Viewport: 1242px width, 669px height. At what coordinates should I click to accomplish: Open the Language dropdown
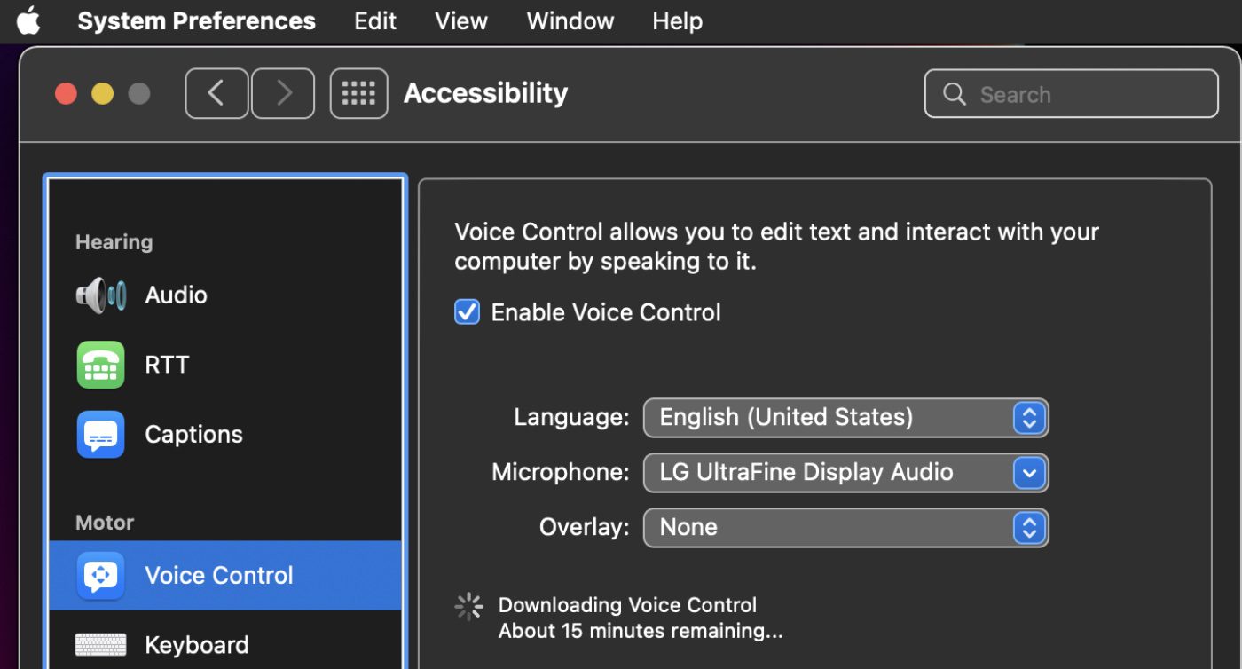point(845,418)
